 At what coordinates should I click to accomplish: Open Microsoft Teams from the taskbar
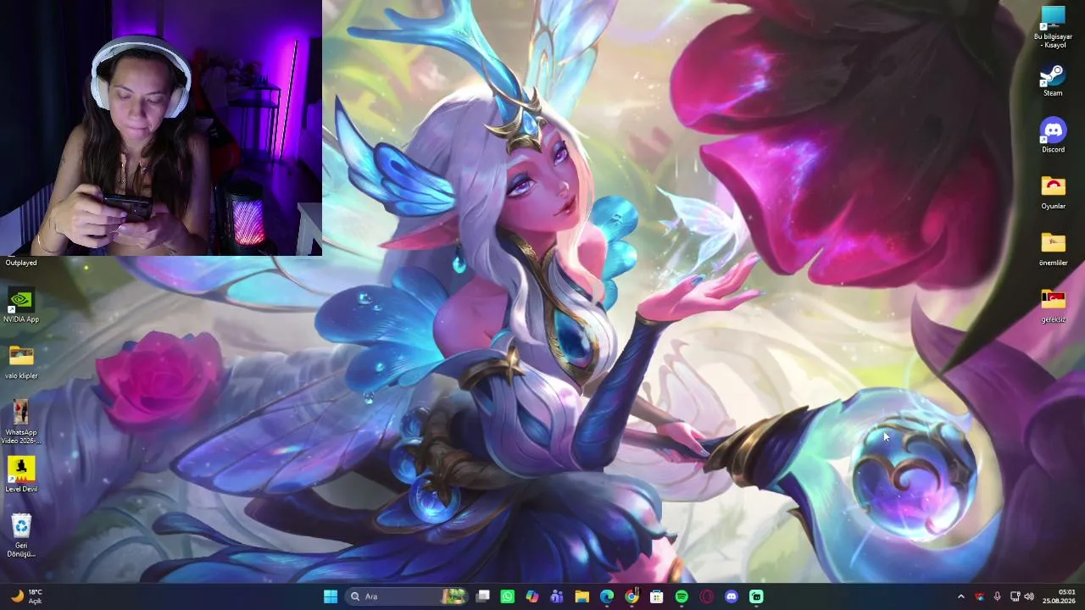[x=557, y=596]
